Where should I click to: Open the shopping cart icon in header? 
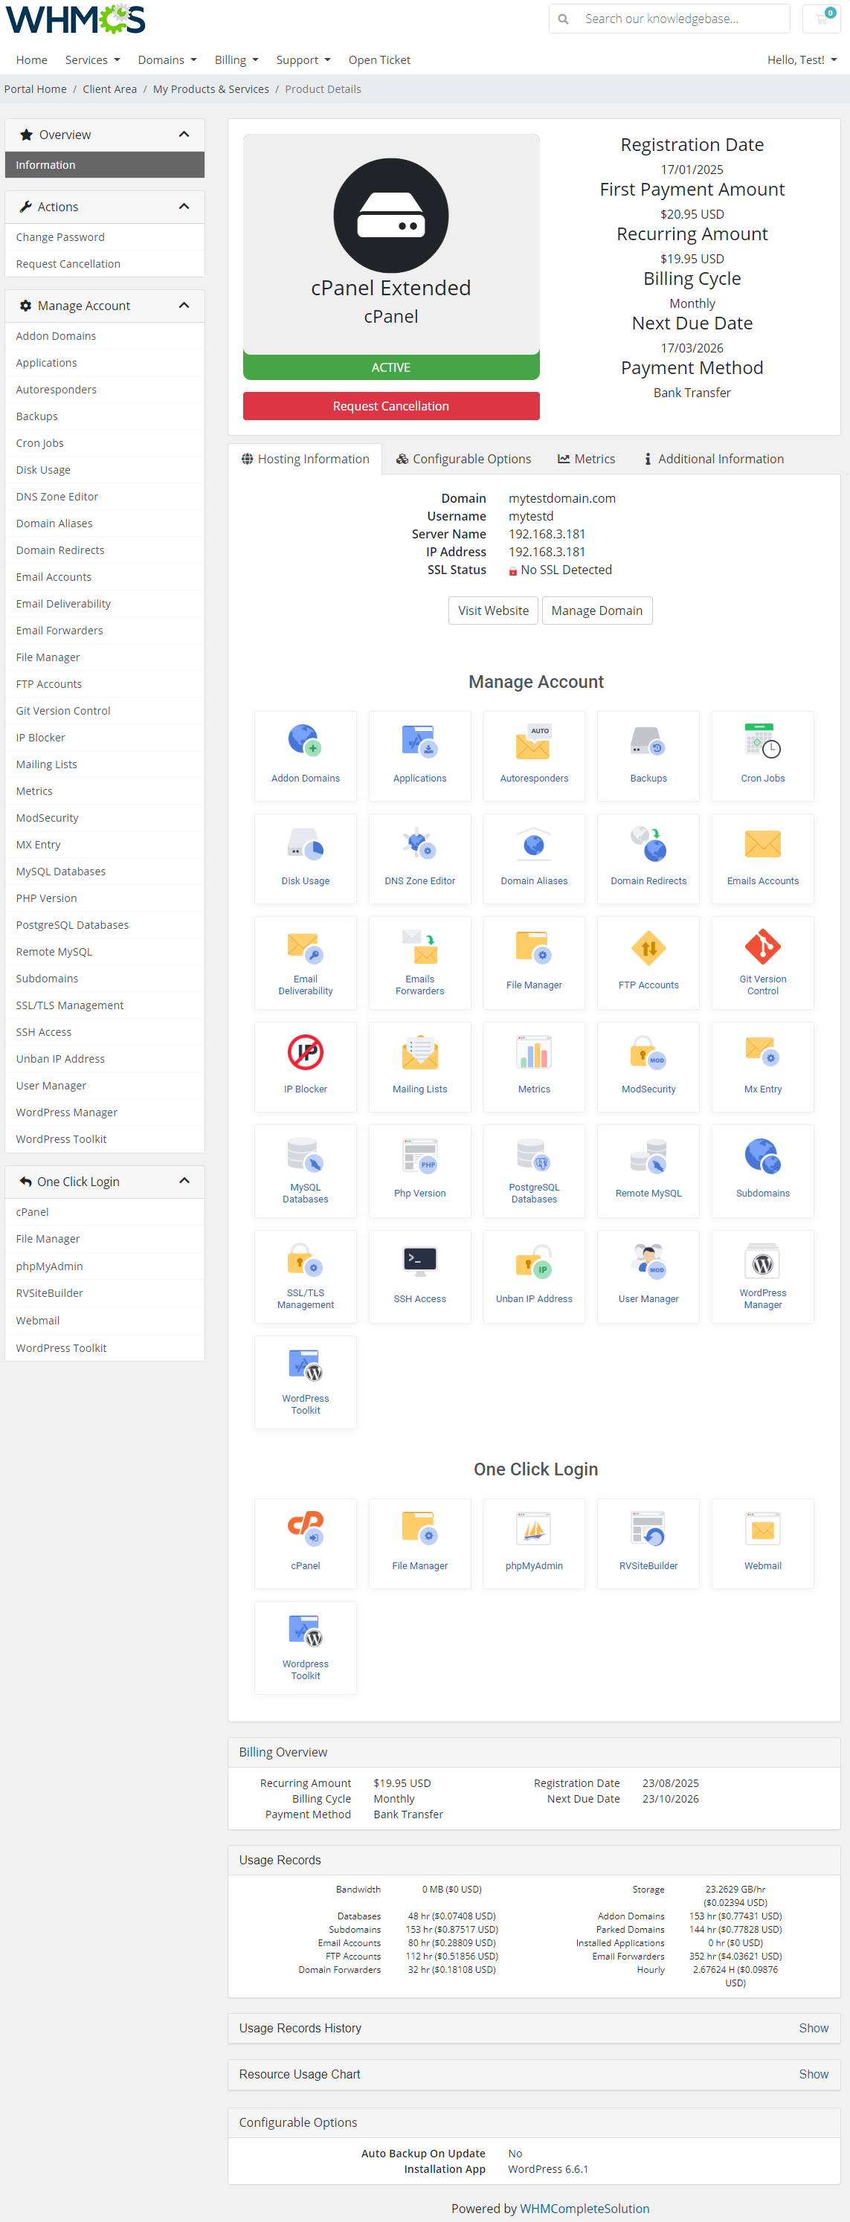pos(822,19)
